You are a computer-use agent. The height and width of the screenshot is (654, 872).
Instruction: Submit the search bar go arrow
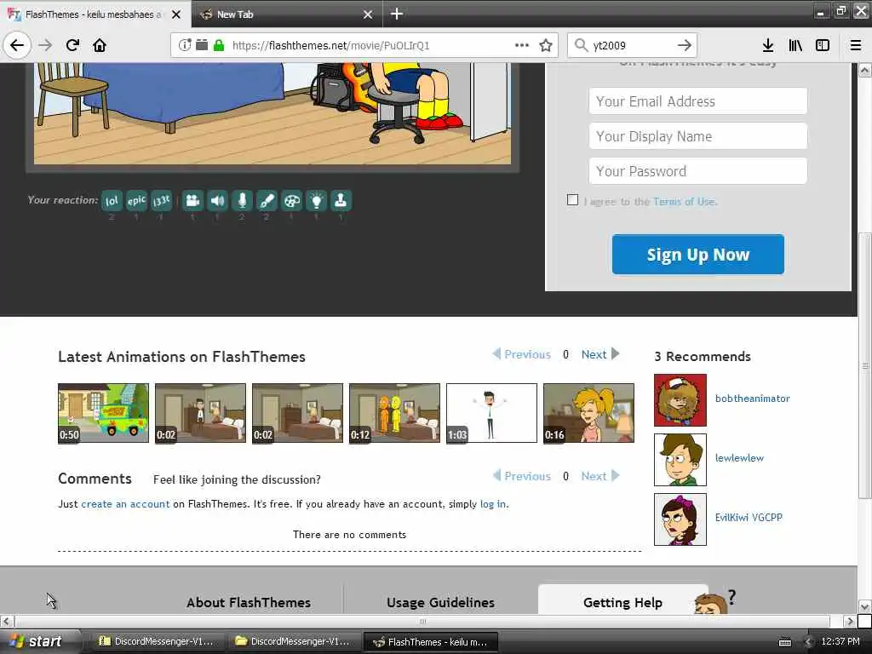685,45
